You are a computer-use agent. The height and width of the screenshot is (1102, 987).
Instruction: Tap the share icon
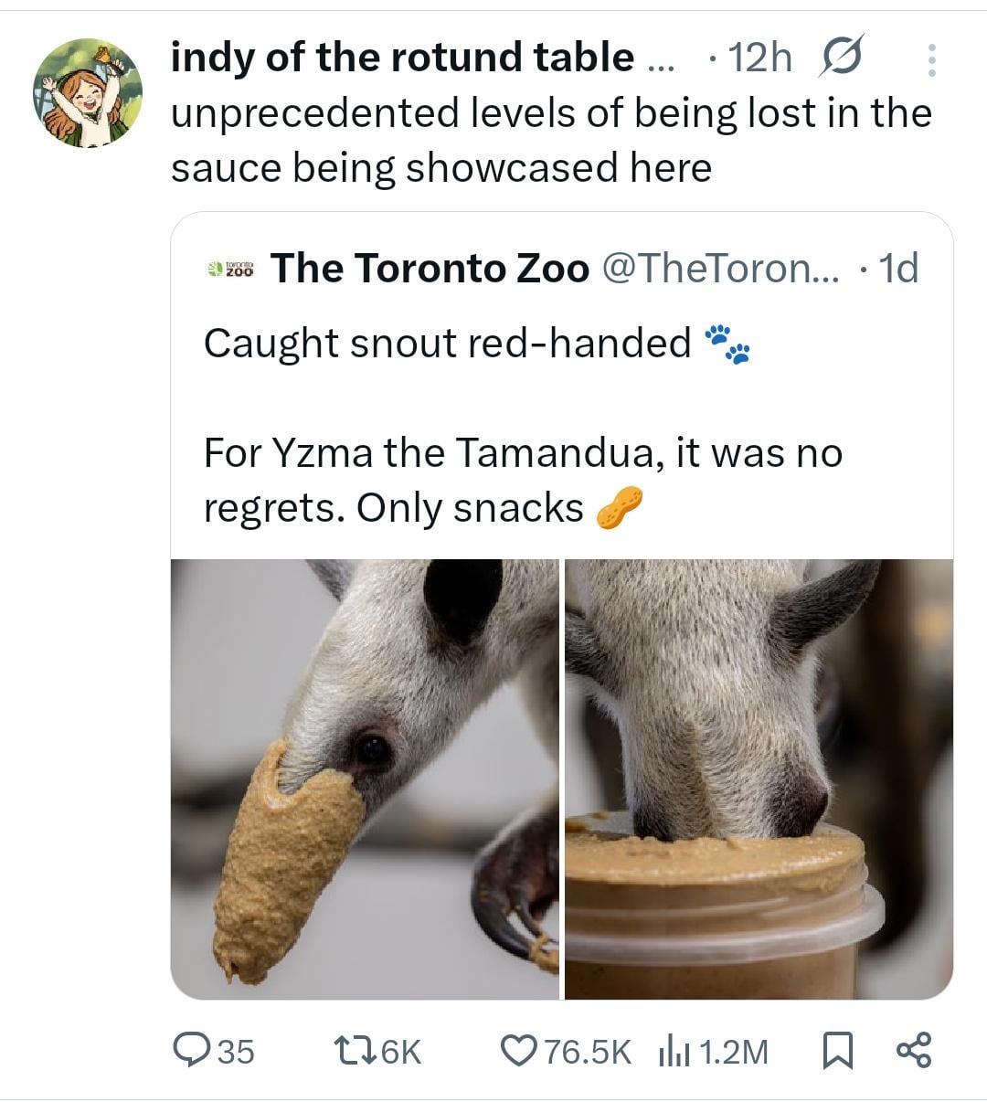(x=914, y=1051)
